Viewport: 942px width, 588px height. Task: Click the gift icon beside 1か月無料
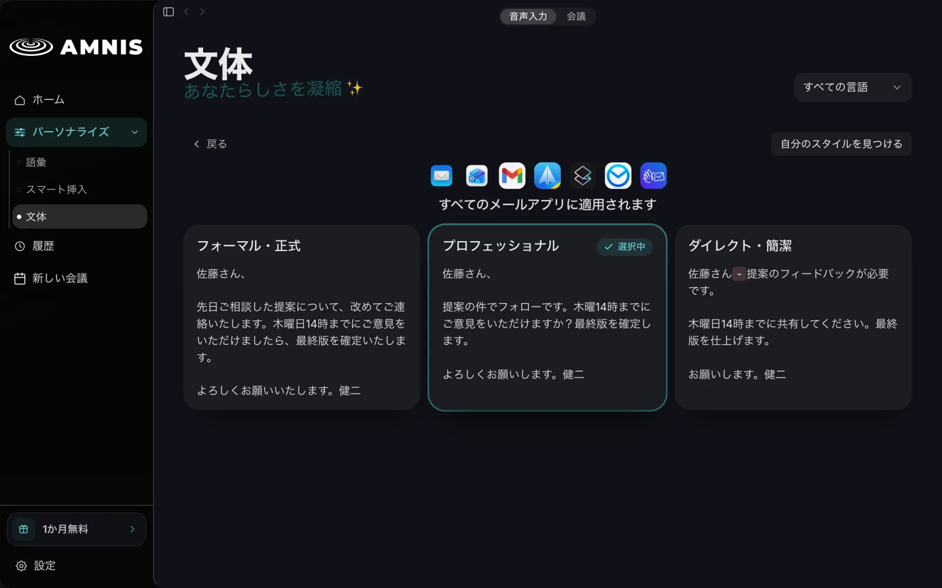(x=24, y=529)
